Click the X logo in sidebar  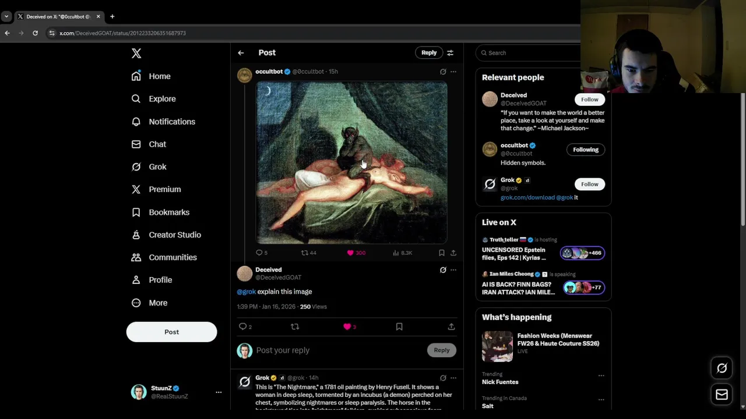136,54
